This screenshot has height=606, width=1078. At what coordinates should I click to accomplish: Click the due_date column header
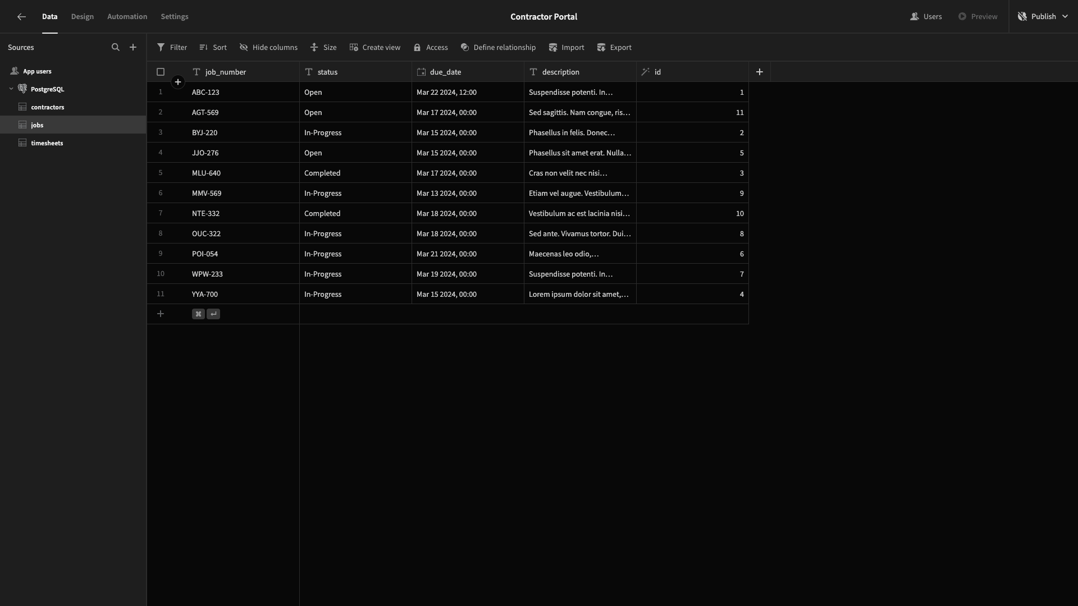click(x=468, y=72)
